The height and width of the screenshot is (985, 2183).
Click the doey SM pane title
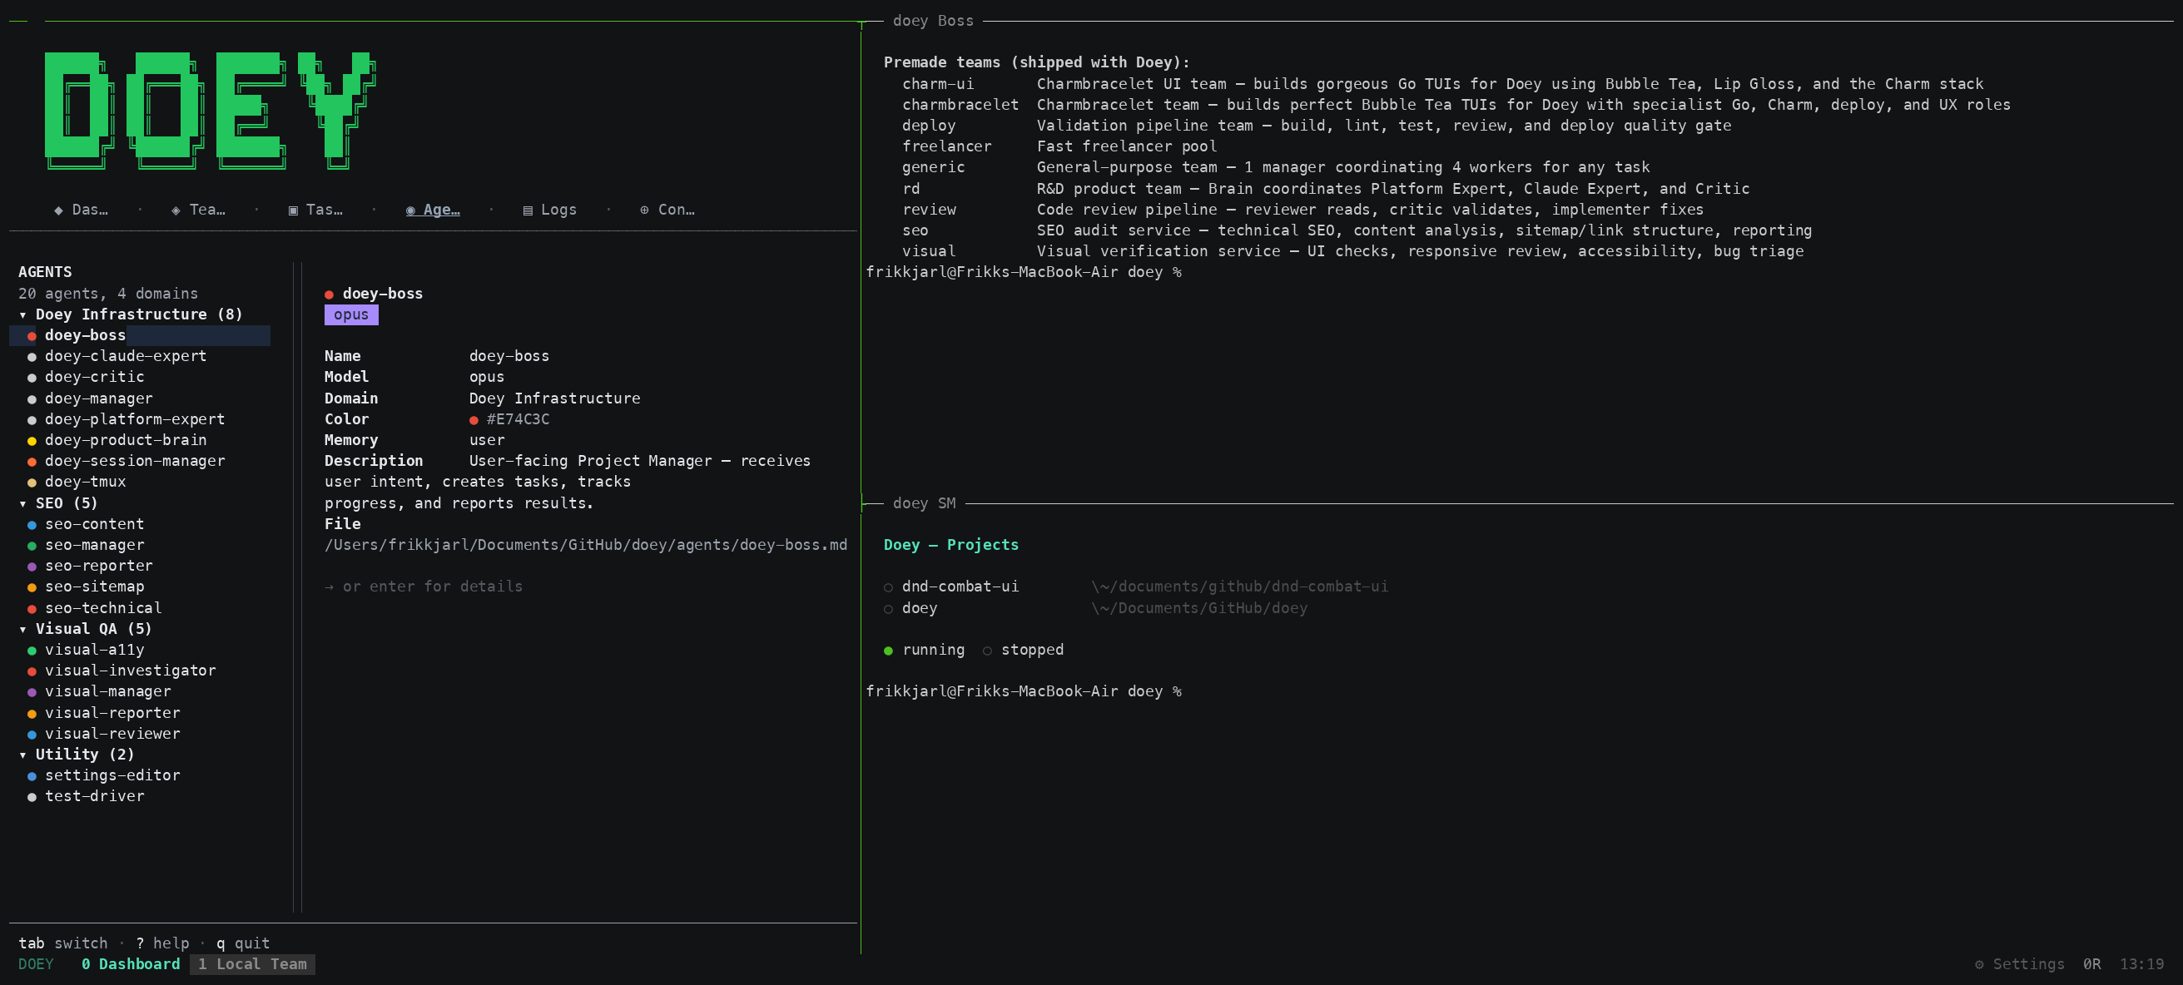(924, 503)
